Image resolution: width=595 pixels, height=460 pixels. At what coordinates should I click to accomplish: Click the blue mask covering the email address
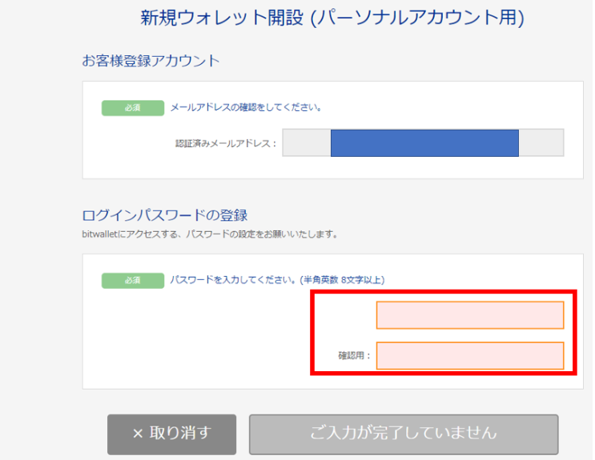(x=424, y=143)
